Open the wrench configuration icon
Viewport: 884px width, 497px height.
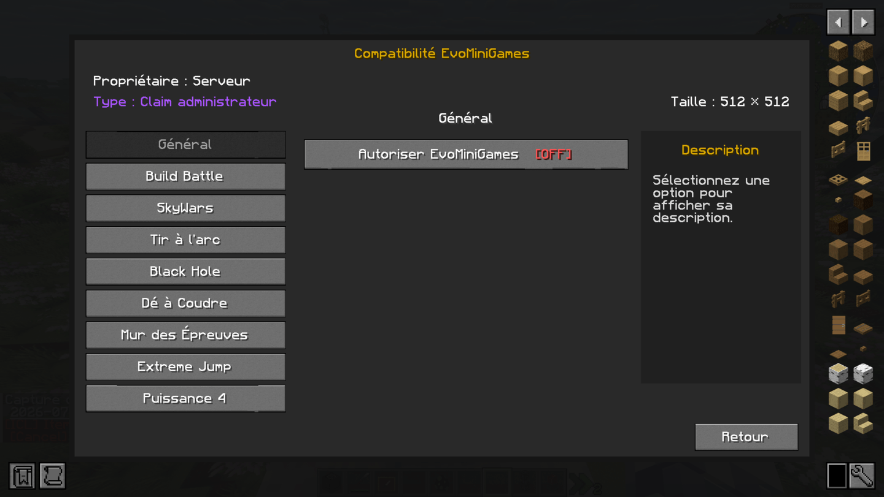point(863,476)
